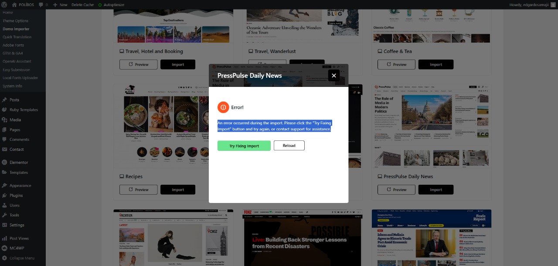This screenshot has height=266, width=558.
Task: Preview the Travel, Hotel and Booking demo
Action: click(x=139, y=64)
